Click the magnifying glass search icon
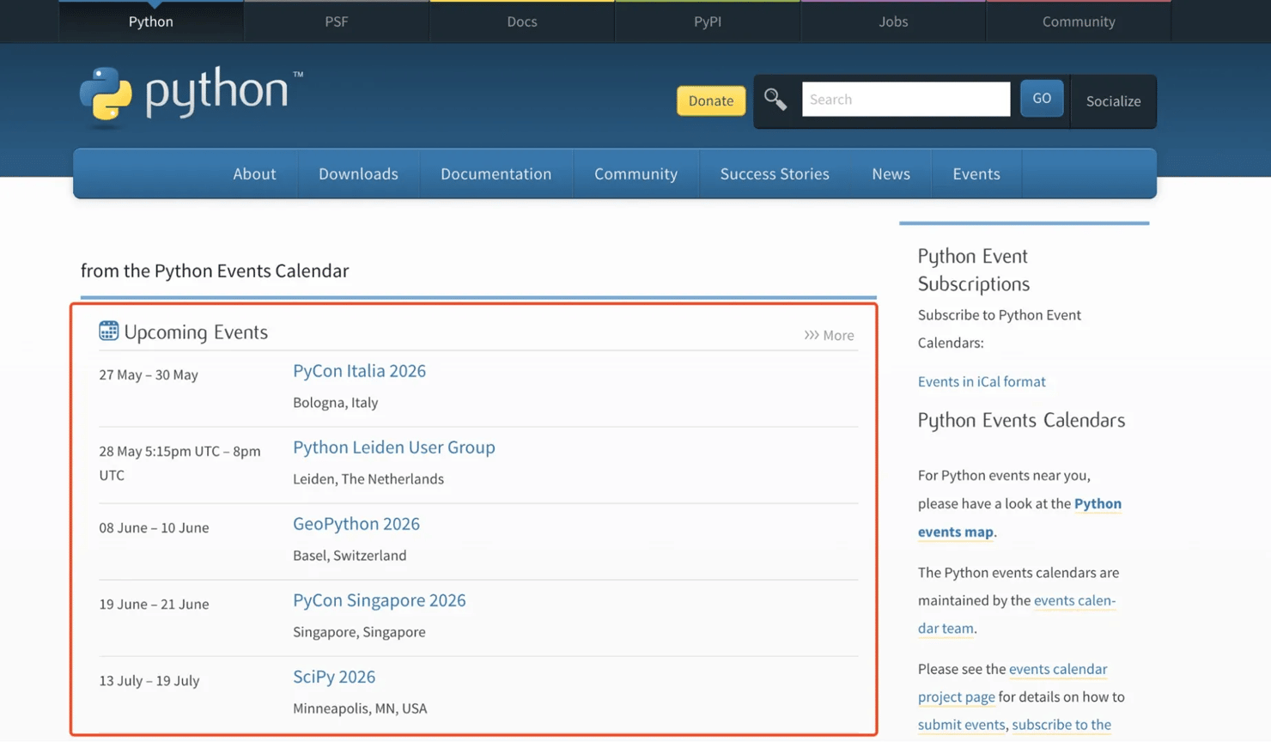This screenshot has height=742, width=1271. click(775, 100)
